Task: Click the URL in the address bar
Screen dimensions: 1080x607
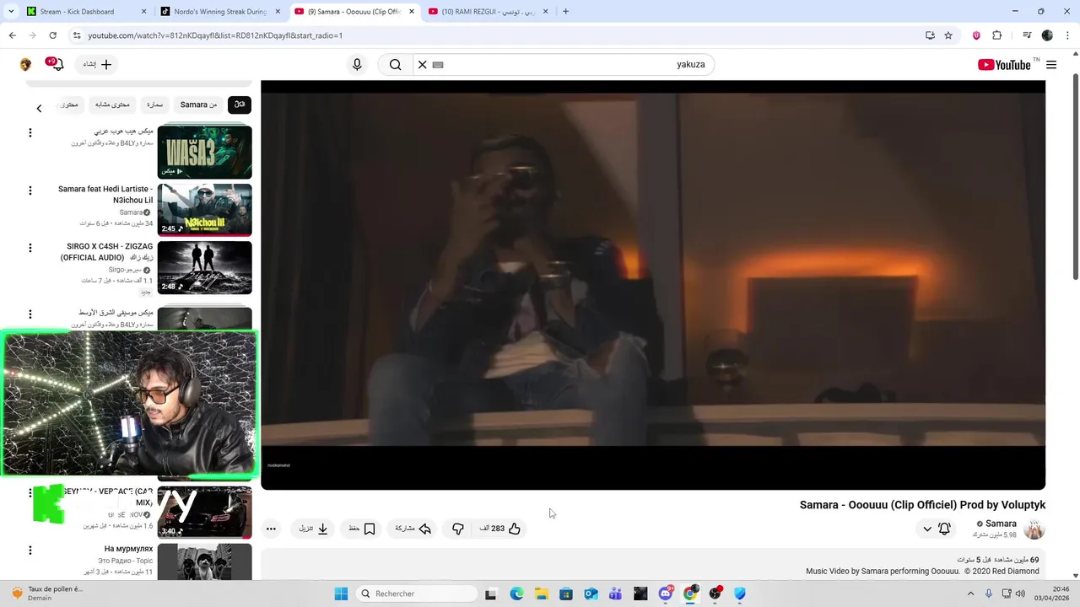Action: click(x=215, y=35)
